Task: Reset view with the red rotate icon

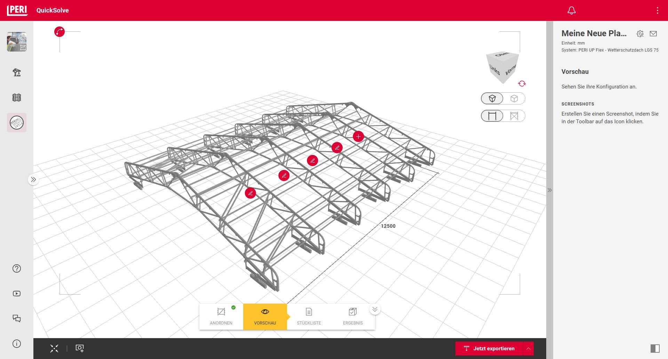Action: (522, 84)
